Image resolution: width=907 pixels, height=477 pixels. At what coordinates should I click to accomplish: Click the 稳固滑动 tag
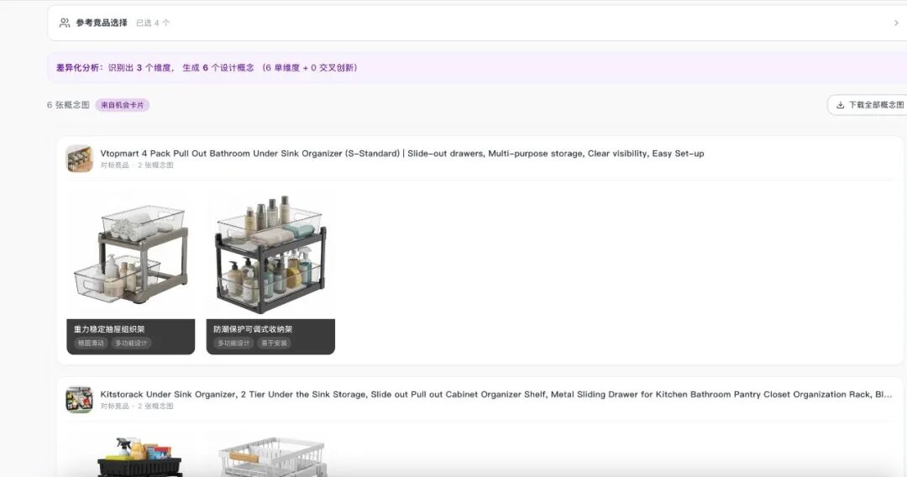[x=91, y=343]
